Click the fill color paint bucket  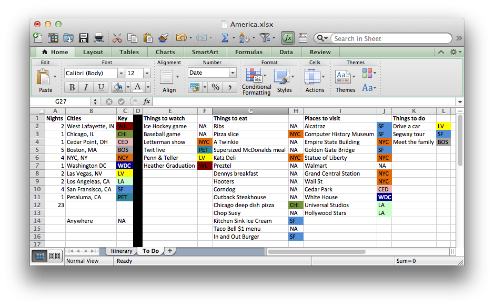(x=118, y=87)
